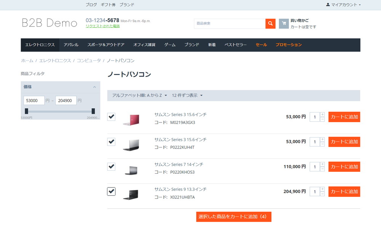Screen dimensions: 381x230
Task: Open Samsung Series 7 laptop thumbnail
Action: point(131,170)
